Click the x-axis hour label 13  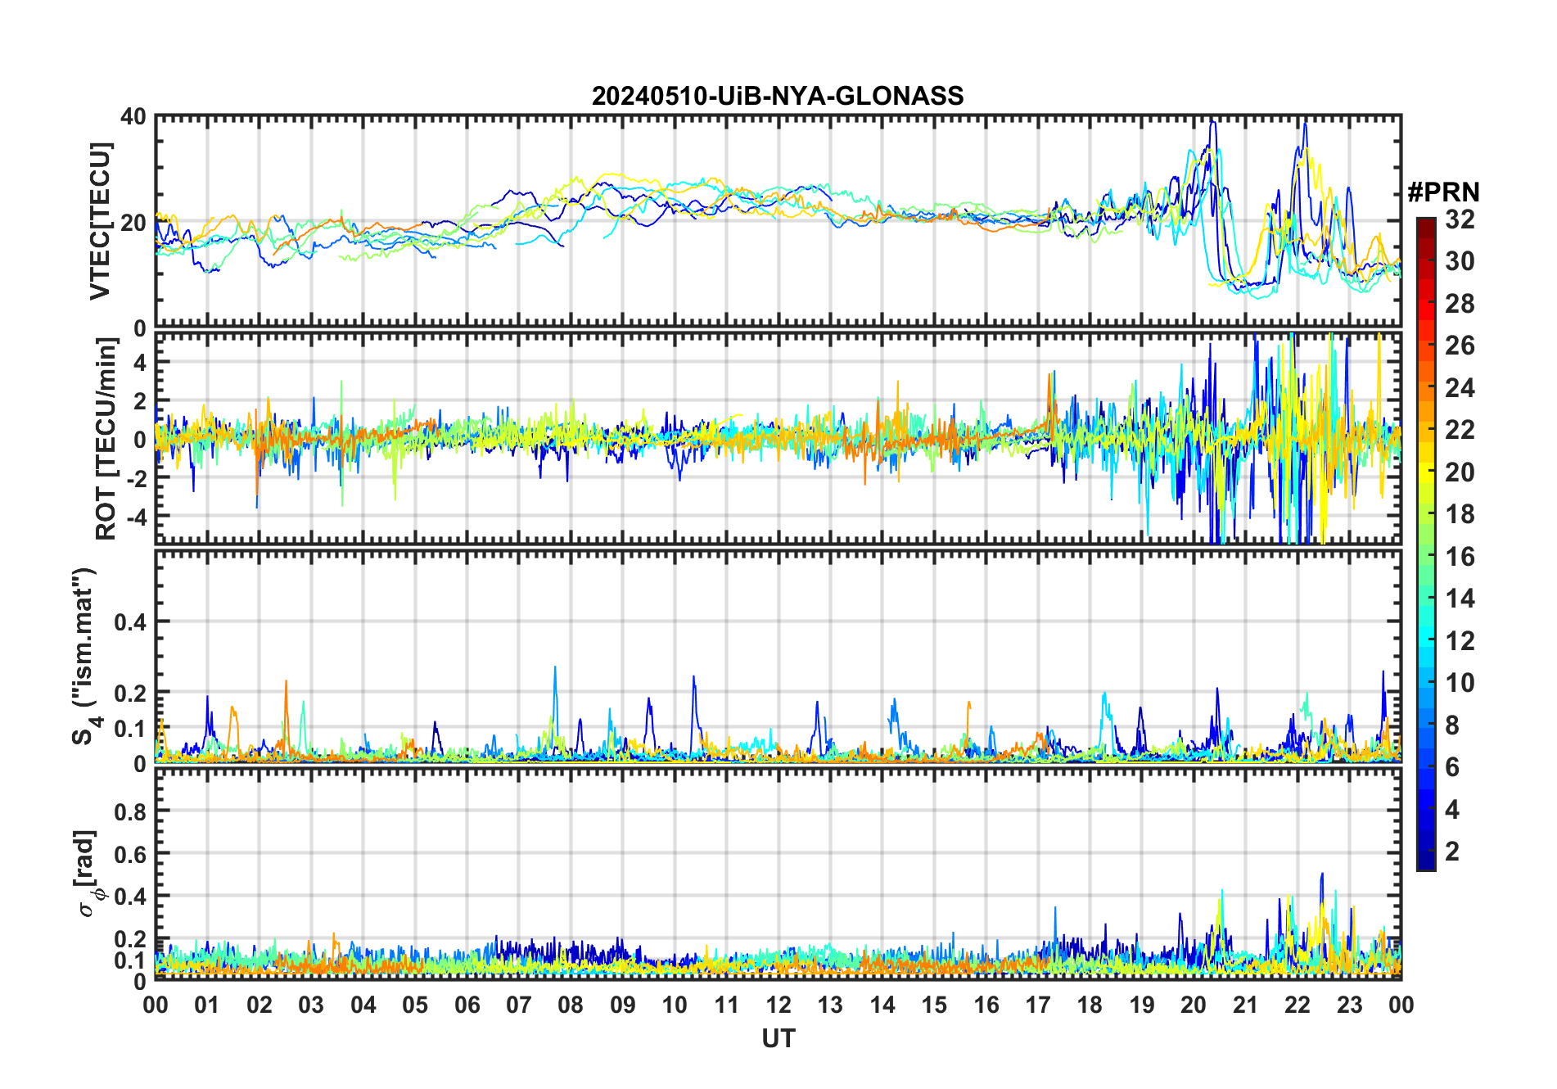(x=830, y=1005)
